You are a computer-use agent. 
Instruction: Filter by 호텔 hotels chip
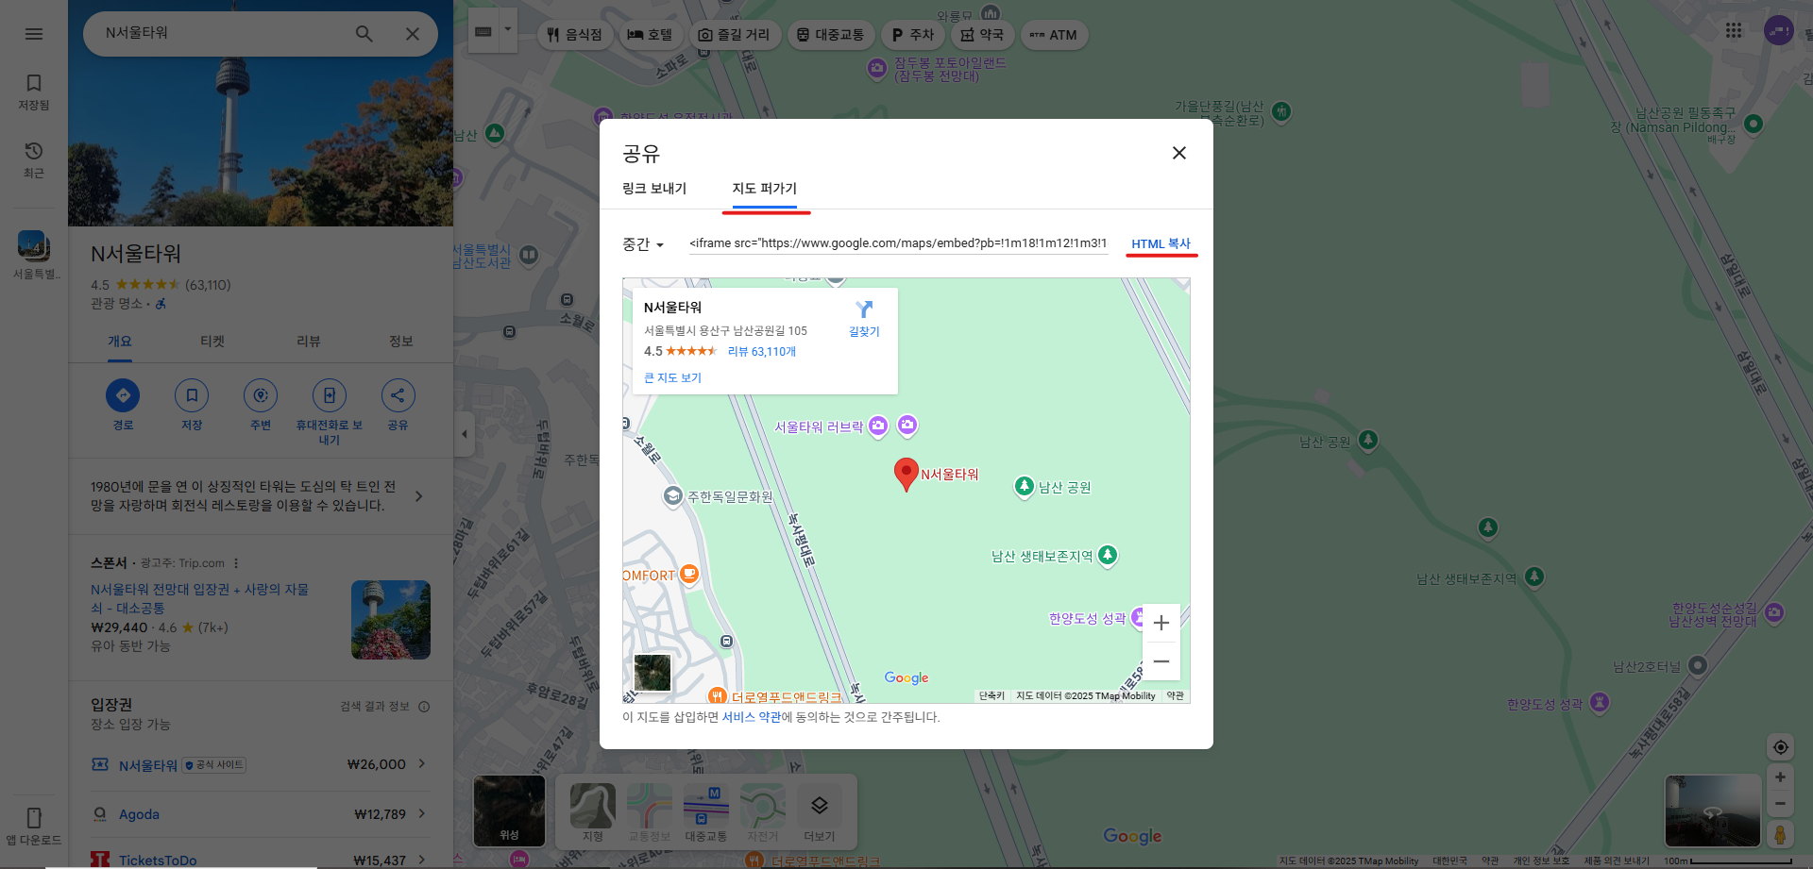click(650, 35)
